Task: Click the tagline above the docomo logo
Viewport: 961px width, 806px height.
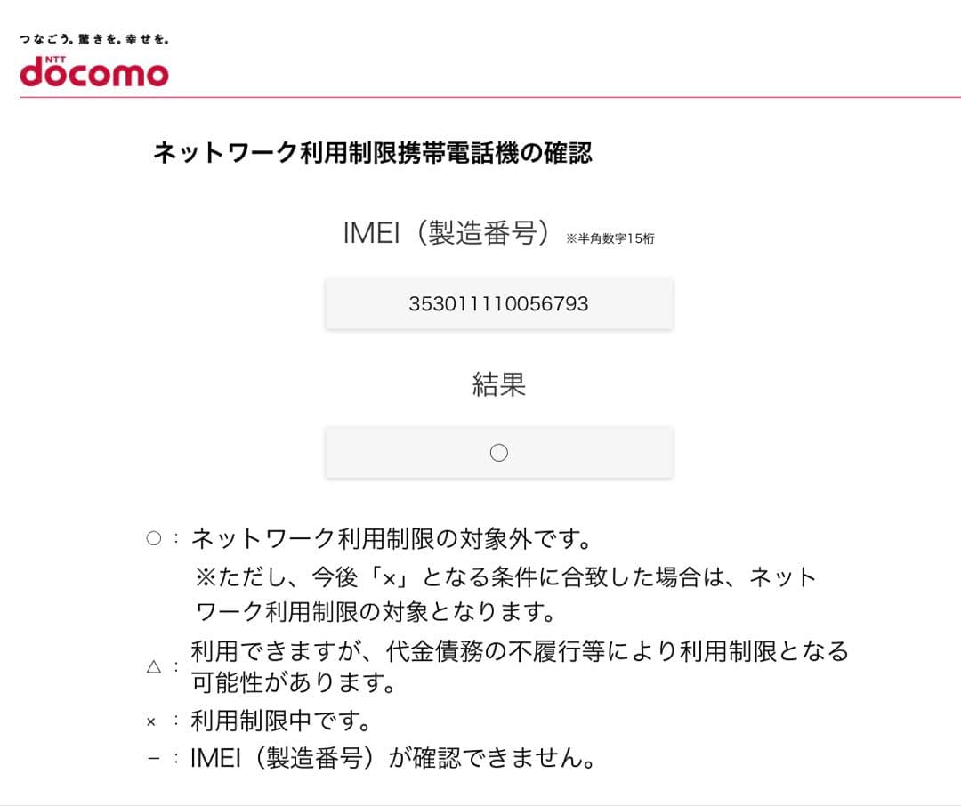Action: tap(93, 39)
